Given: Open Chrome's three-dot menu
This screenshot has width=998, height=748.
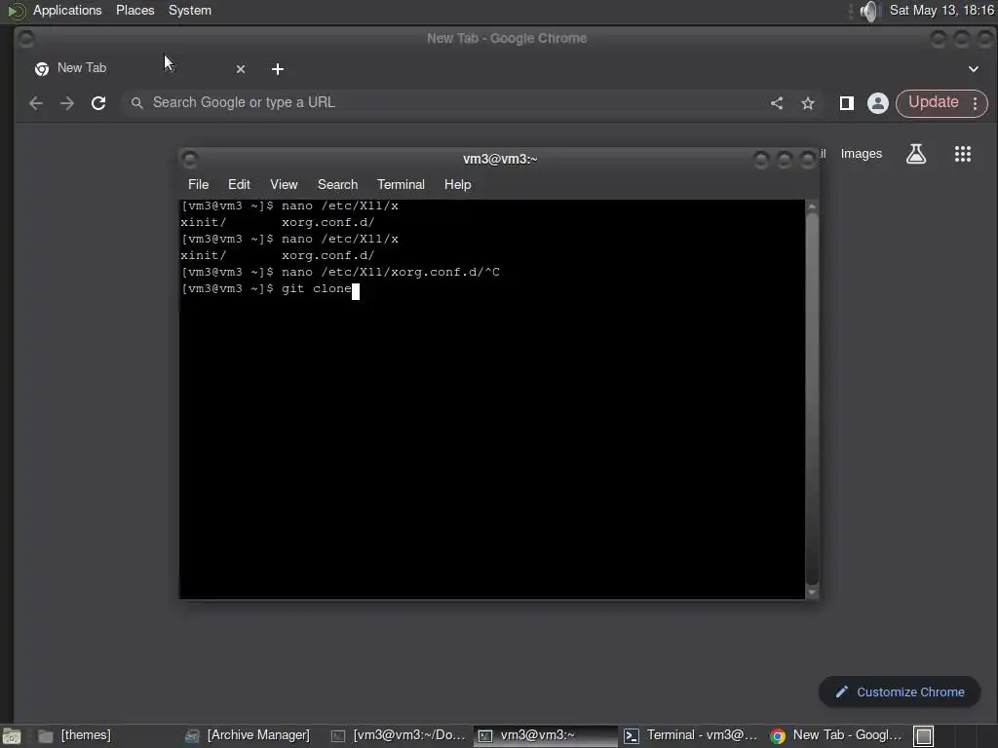Looking at the screenshot, I should (975, 103).
